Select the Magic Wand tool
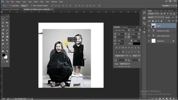Viewport: 178px width, 100px height. click(x=7, y=23)
